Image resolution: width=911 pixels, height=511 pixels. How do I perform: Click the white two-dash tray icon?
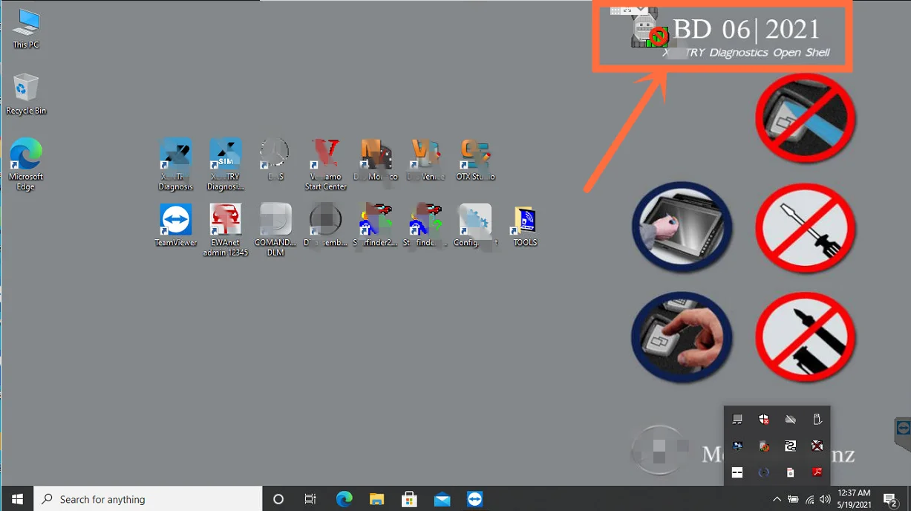pos(737,472)
